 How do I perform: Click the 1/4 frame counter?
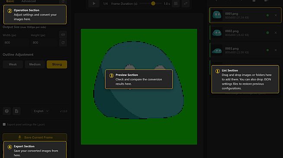[105, 3]
